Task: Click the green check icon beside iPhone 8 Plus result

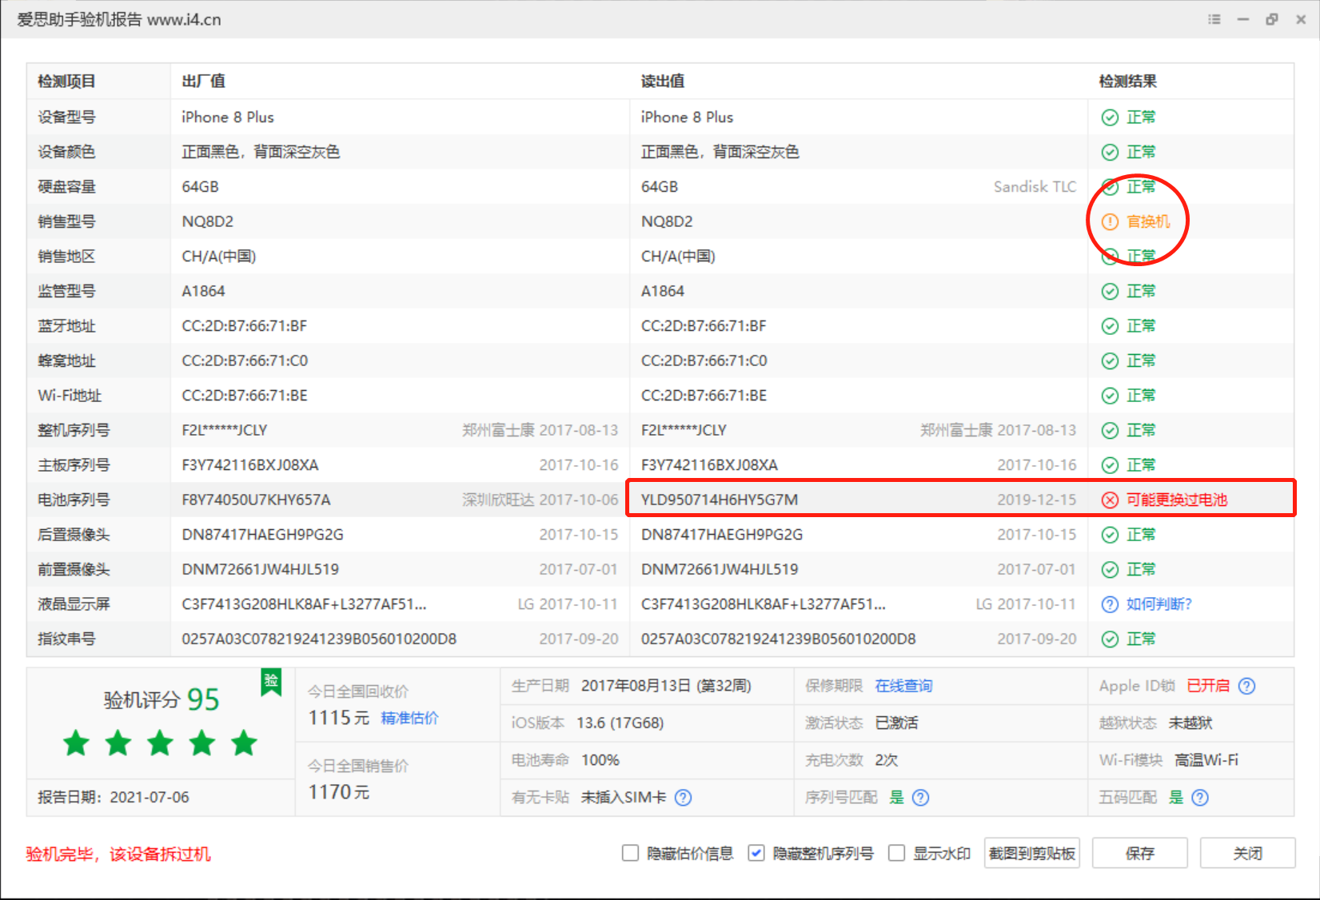Action: [1109, 117]
